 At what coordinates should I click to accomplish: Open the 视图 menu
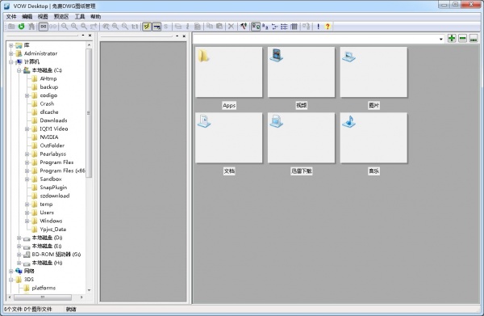(43, 16)
